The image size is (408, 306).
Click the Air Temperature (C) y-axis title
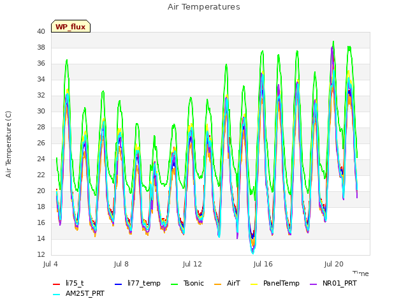click(x=8, y=145)
